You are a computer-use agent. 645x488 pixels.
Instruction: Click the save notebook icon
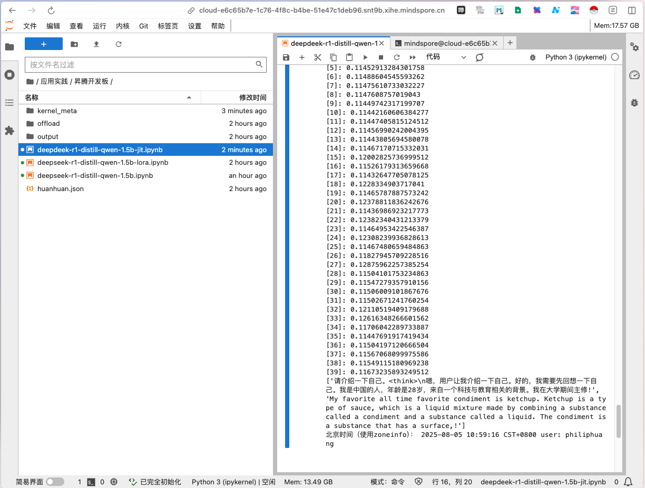286,57
